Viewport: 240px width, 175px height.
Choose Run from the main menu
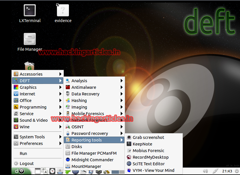[38, 154]
